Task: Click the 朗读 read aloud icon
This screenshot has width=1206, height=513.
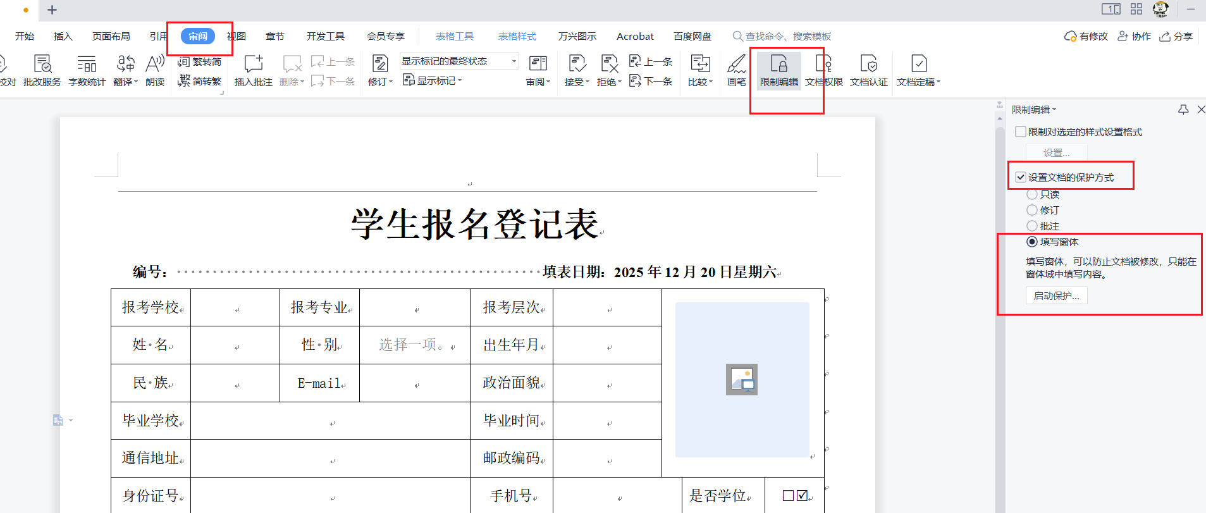Action: (x=155, y=70)
